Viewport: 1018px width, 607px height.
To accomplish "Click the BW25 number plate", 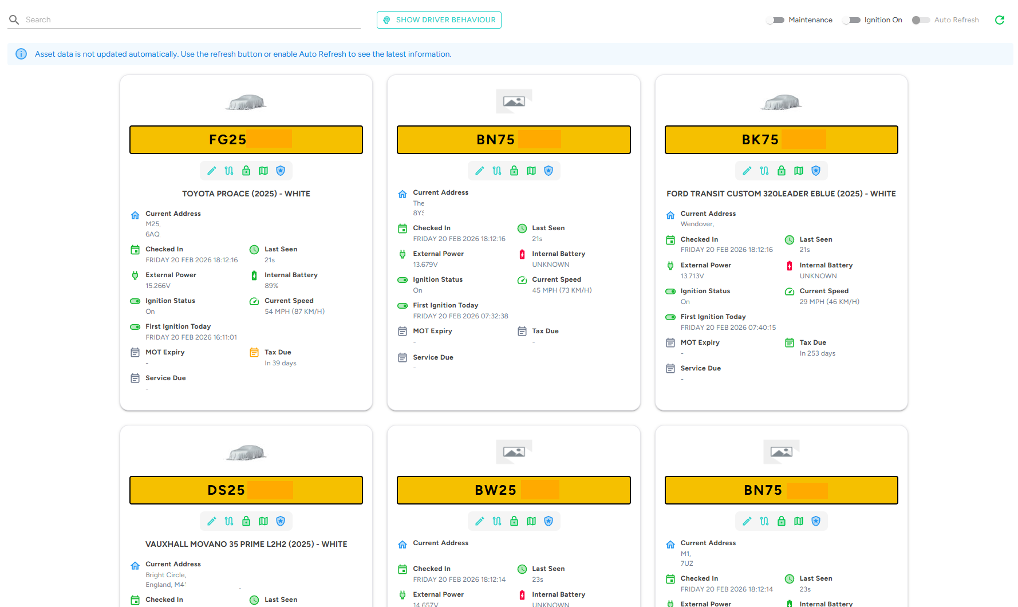I will click(514, 490).
